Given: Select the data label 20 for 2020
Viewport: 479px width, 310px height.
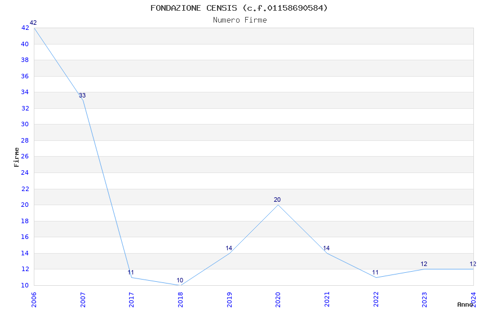Looking at the screenshot, I should (277, 200).
